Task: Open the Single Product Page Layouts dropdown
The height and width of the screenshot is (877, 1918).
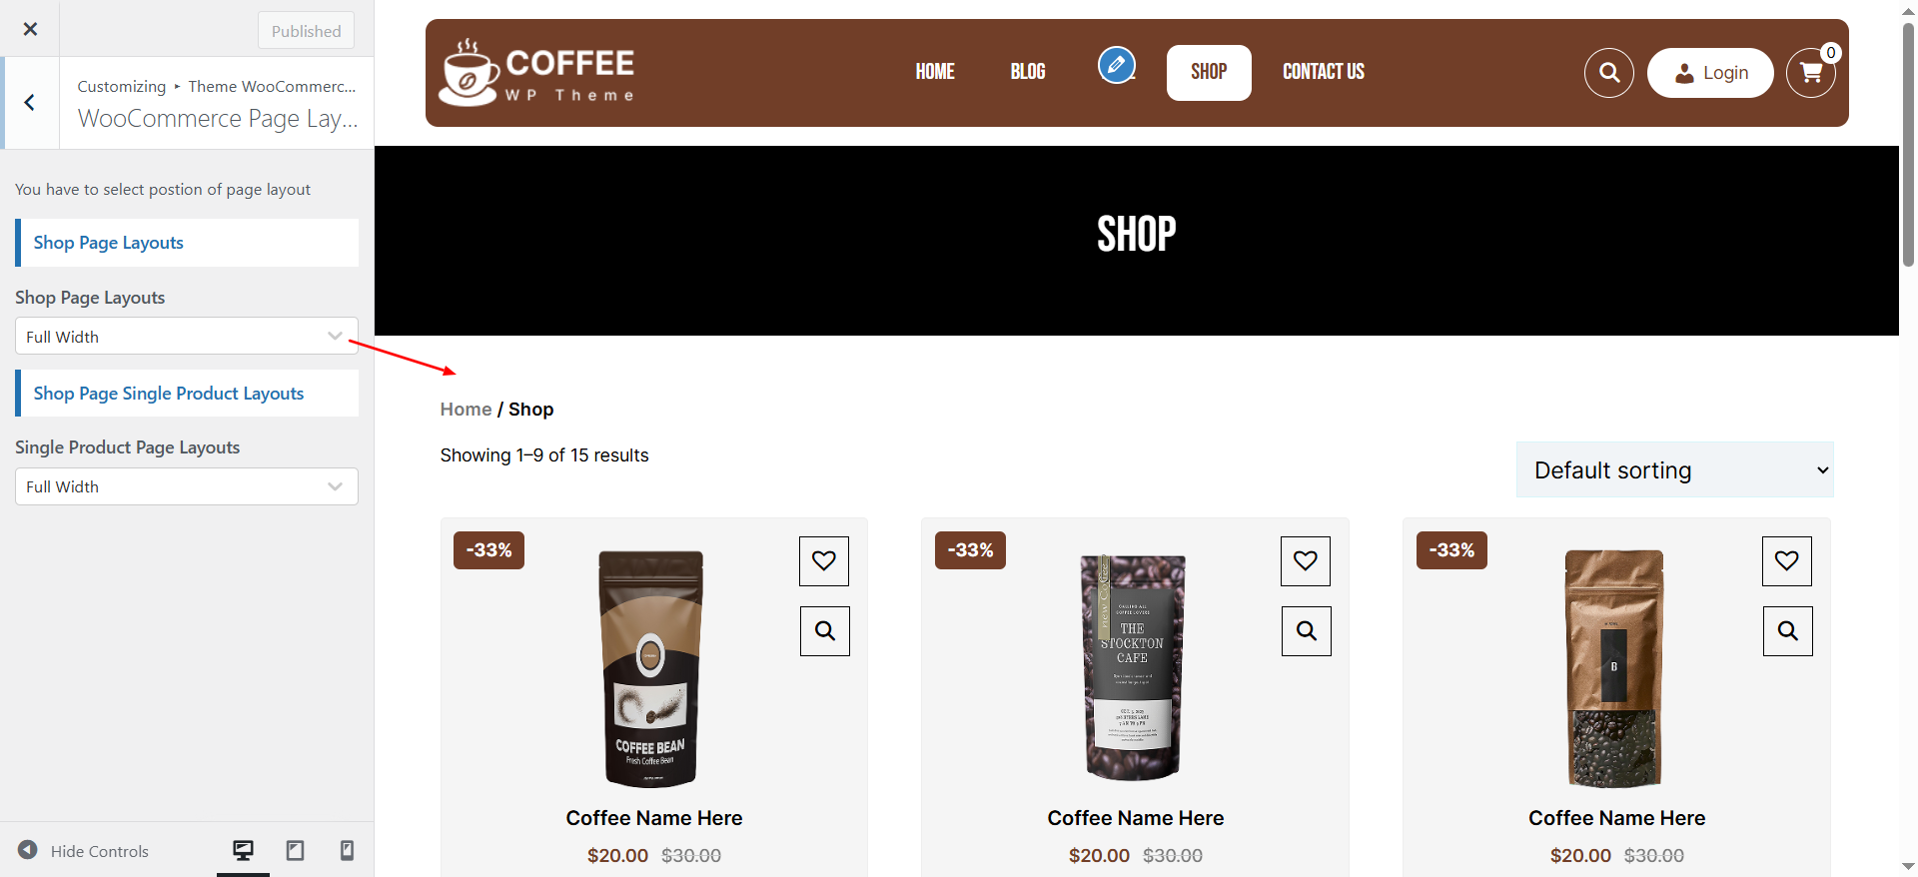Action: pyautogui.click(x=187, y=486)
